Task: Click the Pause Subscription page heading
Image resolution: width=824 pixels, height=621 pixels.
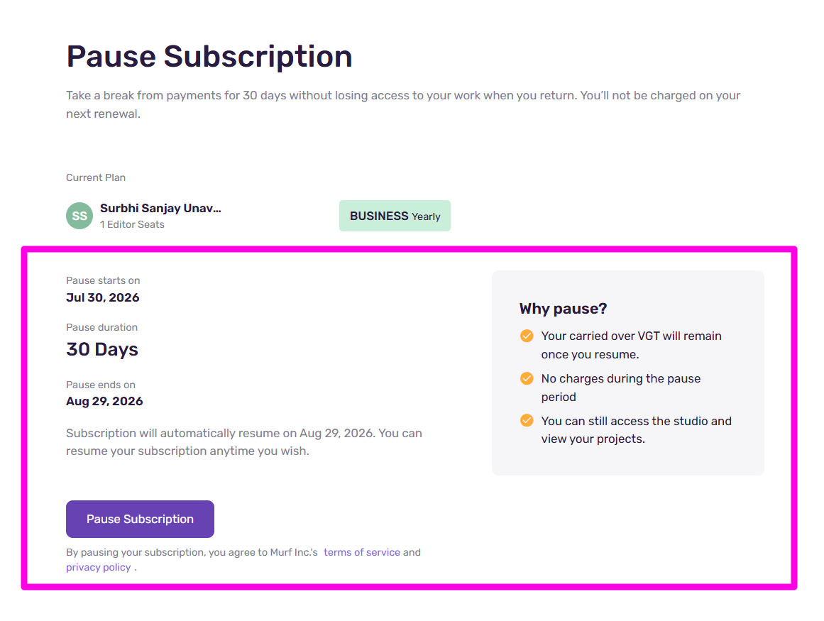Action: tap(209, 57)
